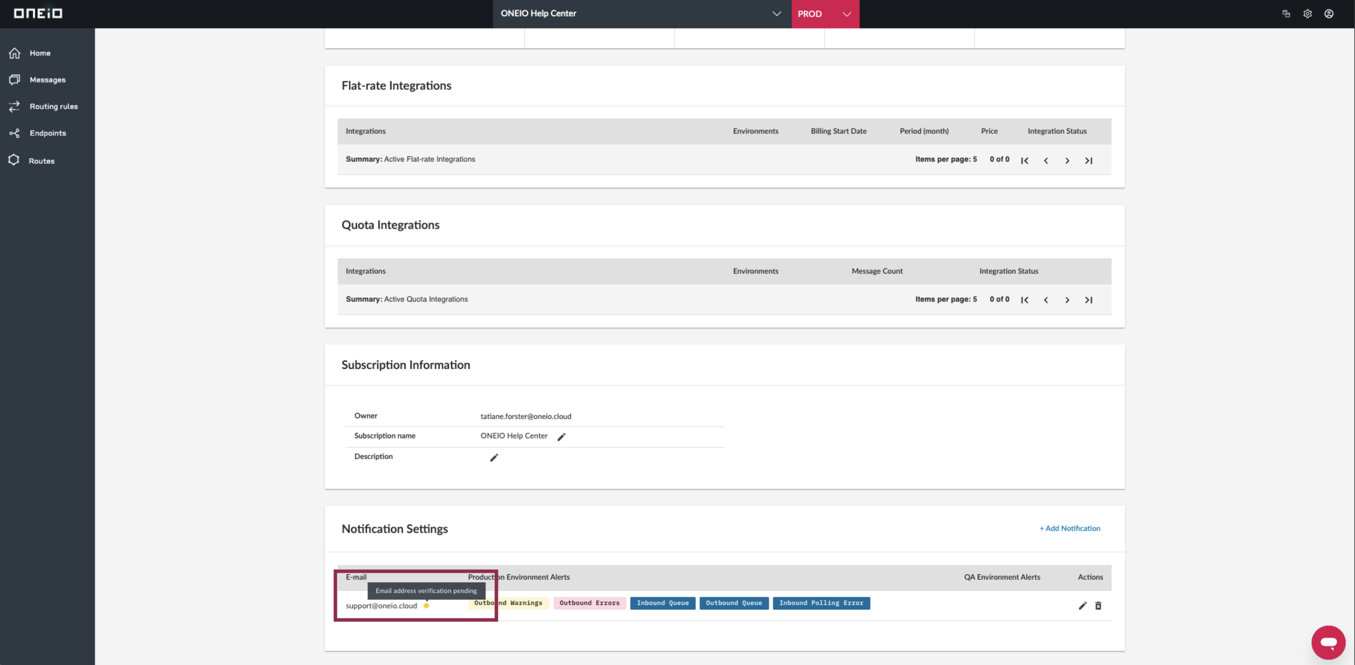This screenshot has width=1355, height=665.
Task: Go to next page of Flat-rate Integrations
Action: click(x=1067, y=160)
